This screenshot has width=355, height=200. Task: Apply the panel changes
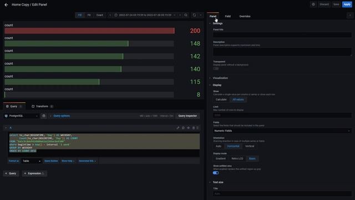point(347,4)
